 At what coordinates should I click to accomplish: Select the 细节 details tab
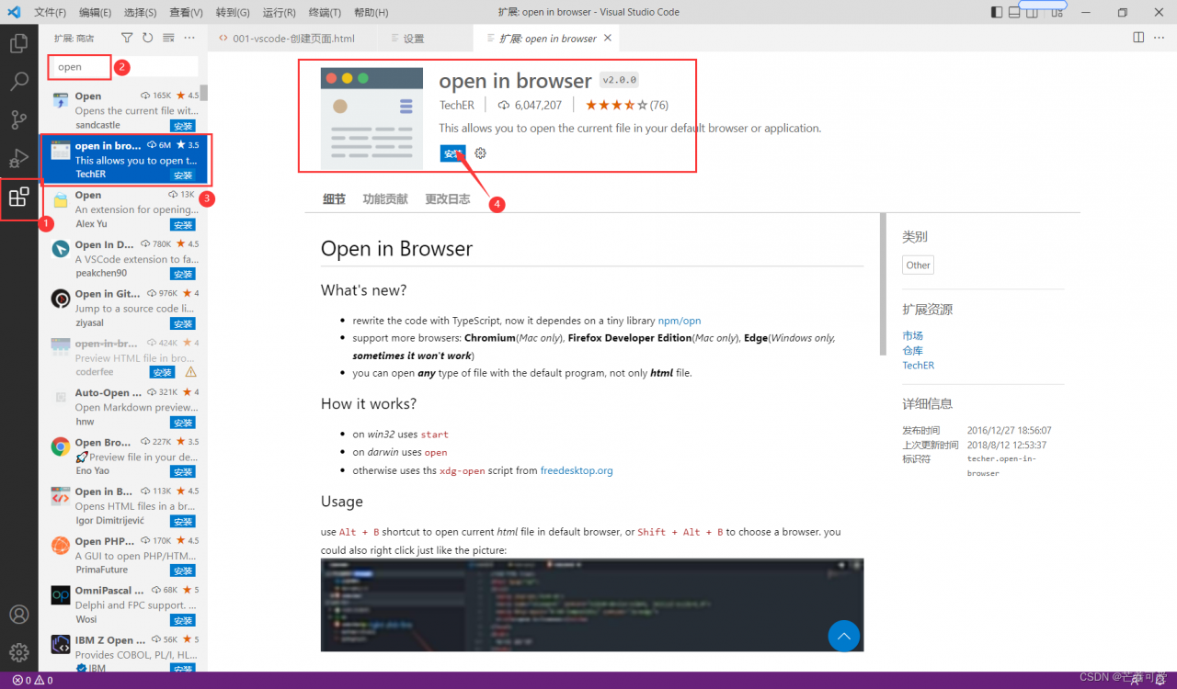[335, 198]
